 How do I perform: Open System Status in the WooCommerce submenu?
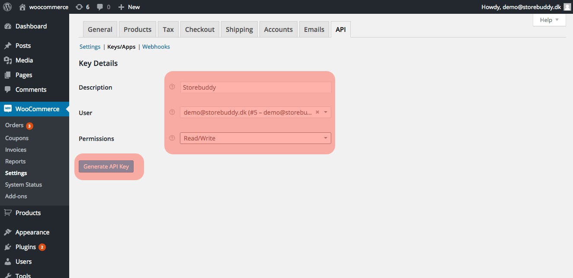click(x=23, y=184)
